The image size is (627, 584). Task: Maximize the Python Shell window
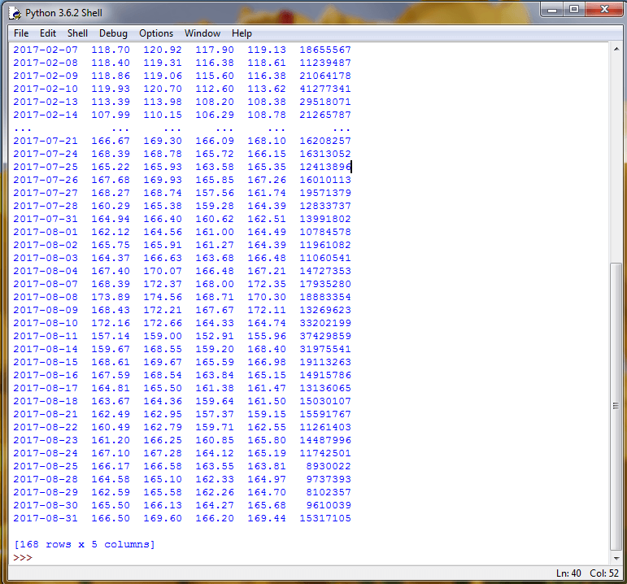574,10
